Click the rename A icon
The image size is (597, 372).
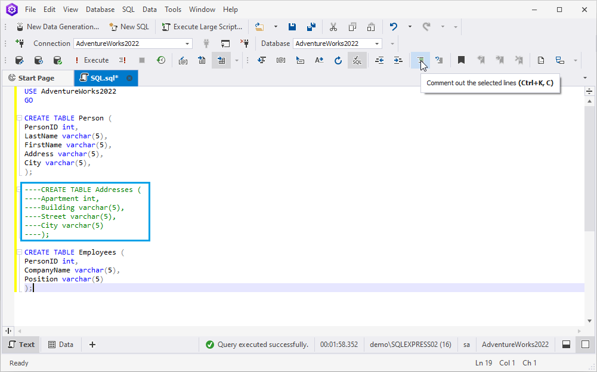[x=319, y=60]
